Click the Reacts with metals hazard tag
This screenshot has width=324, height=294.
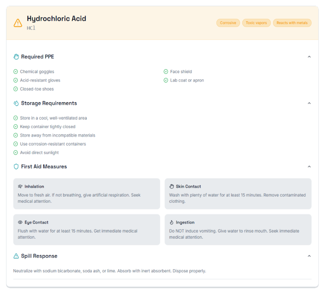tap(292, 23)
